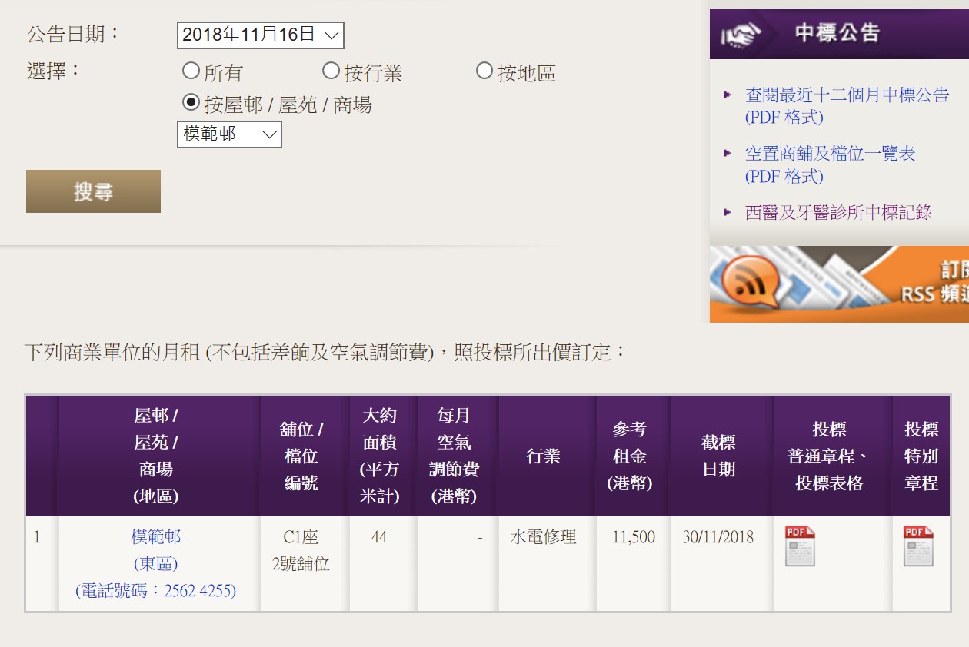Select the 所有 radio option
969x647 pixels.
coord(191,71)
